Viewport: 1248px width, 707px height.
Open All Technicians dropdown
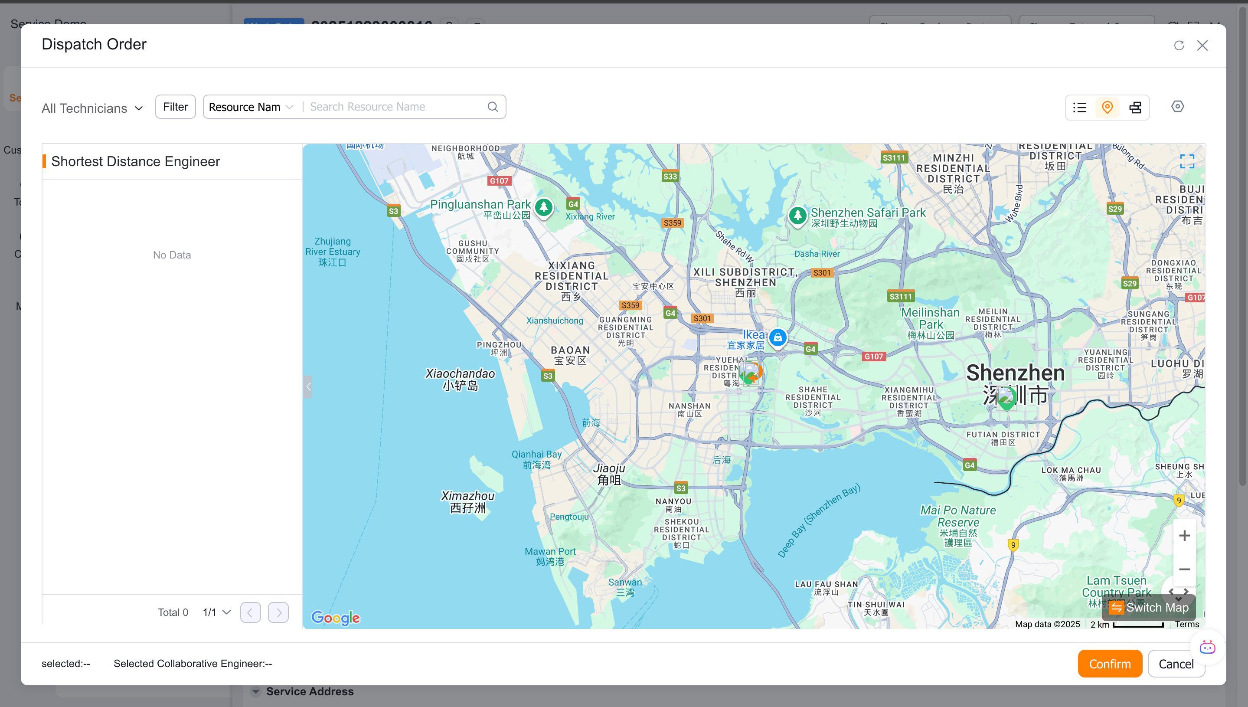coord(92,108)
